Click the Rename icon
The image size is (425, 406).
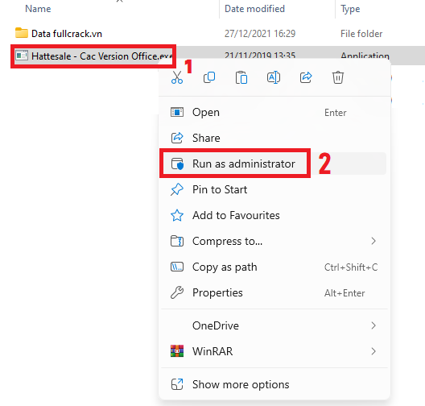pos(274,77)
